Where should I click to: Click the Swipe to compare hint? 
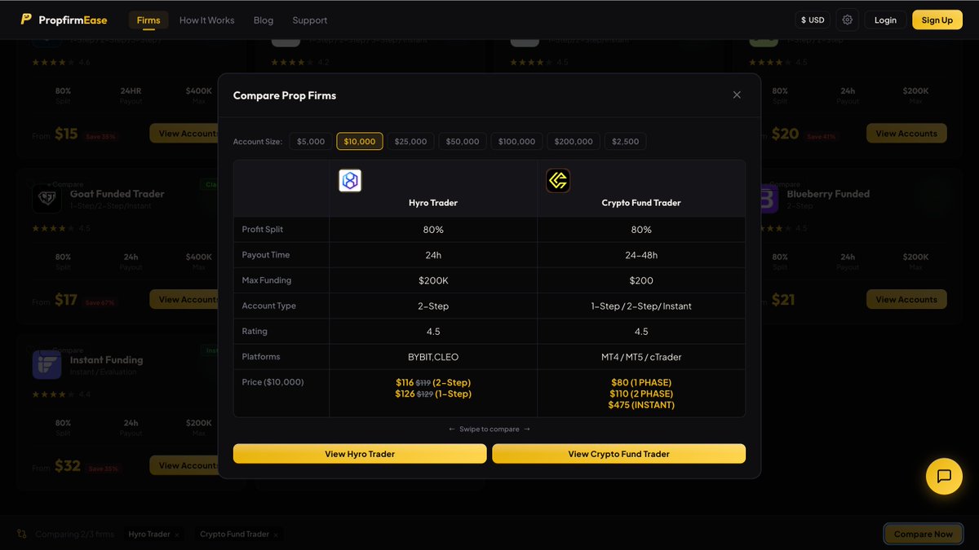pyautogui.click(x=489, y=429)
